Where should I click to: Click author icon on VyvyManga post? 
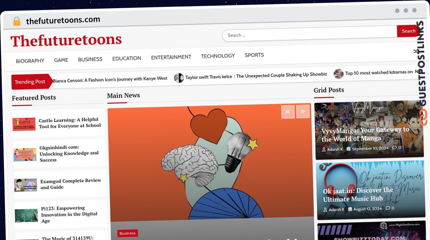(324, 150)
